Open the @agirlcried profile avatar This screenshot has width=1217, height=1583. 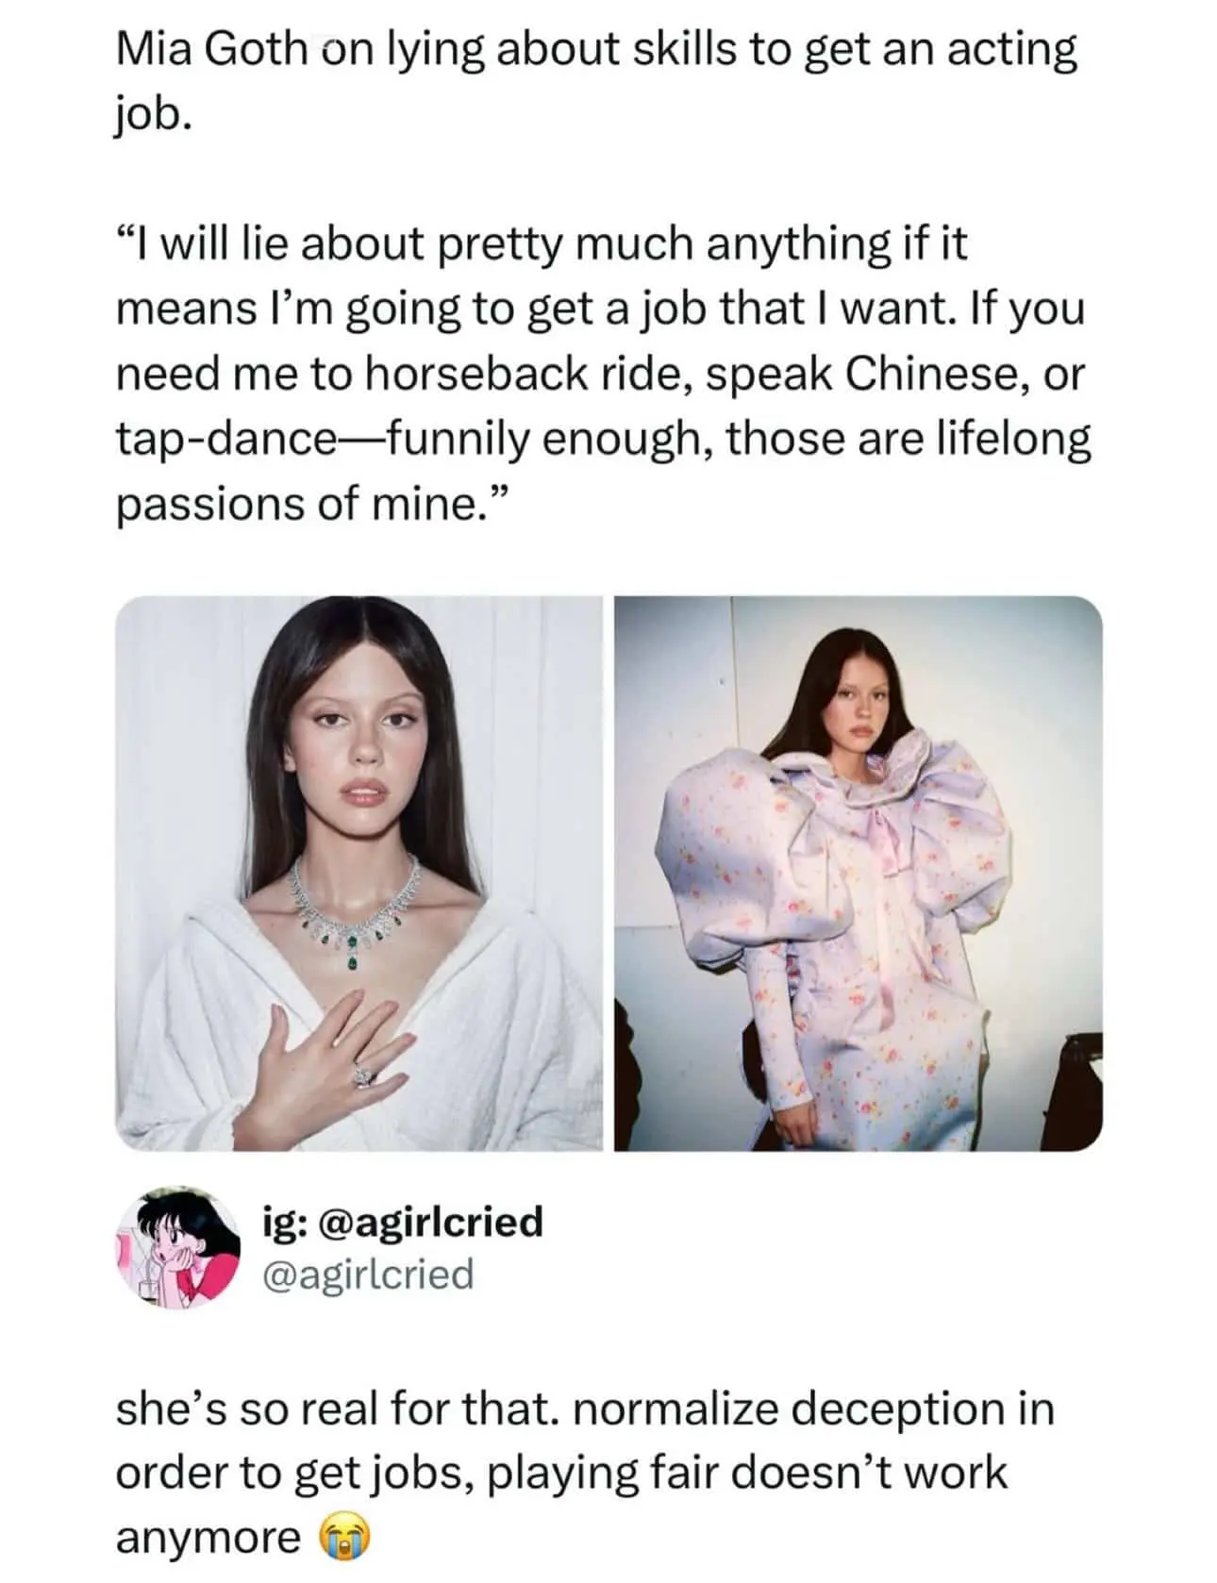178,1246
